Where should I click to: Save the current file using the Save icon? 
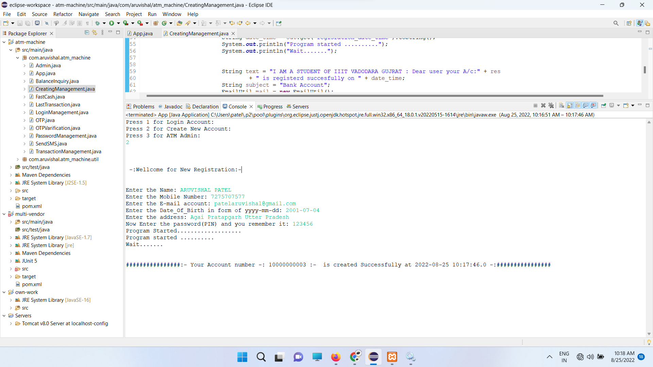pos(20,23)
